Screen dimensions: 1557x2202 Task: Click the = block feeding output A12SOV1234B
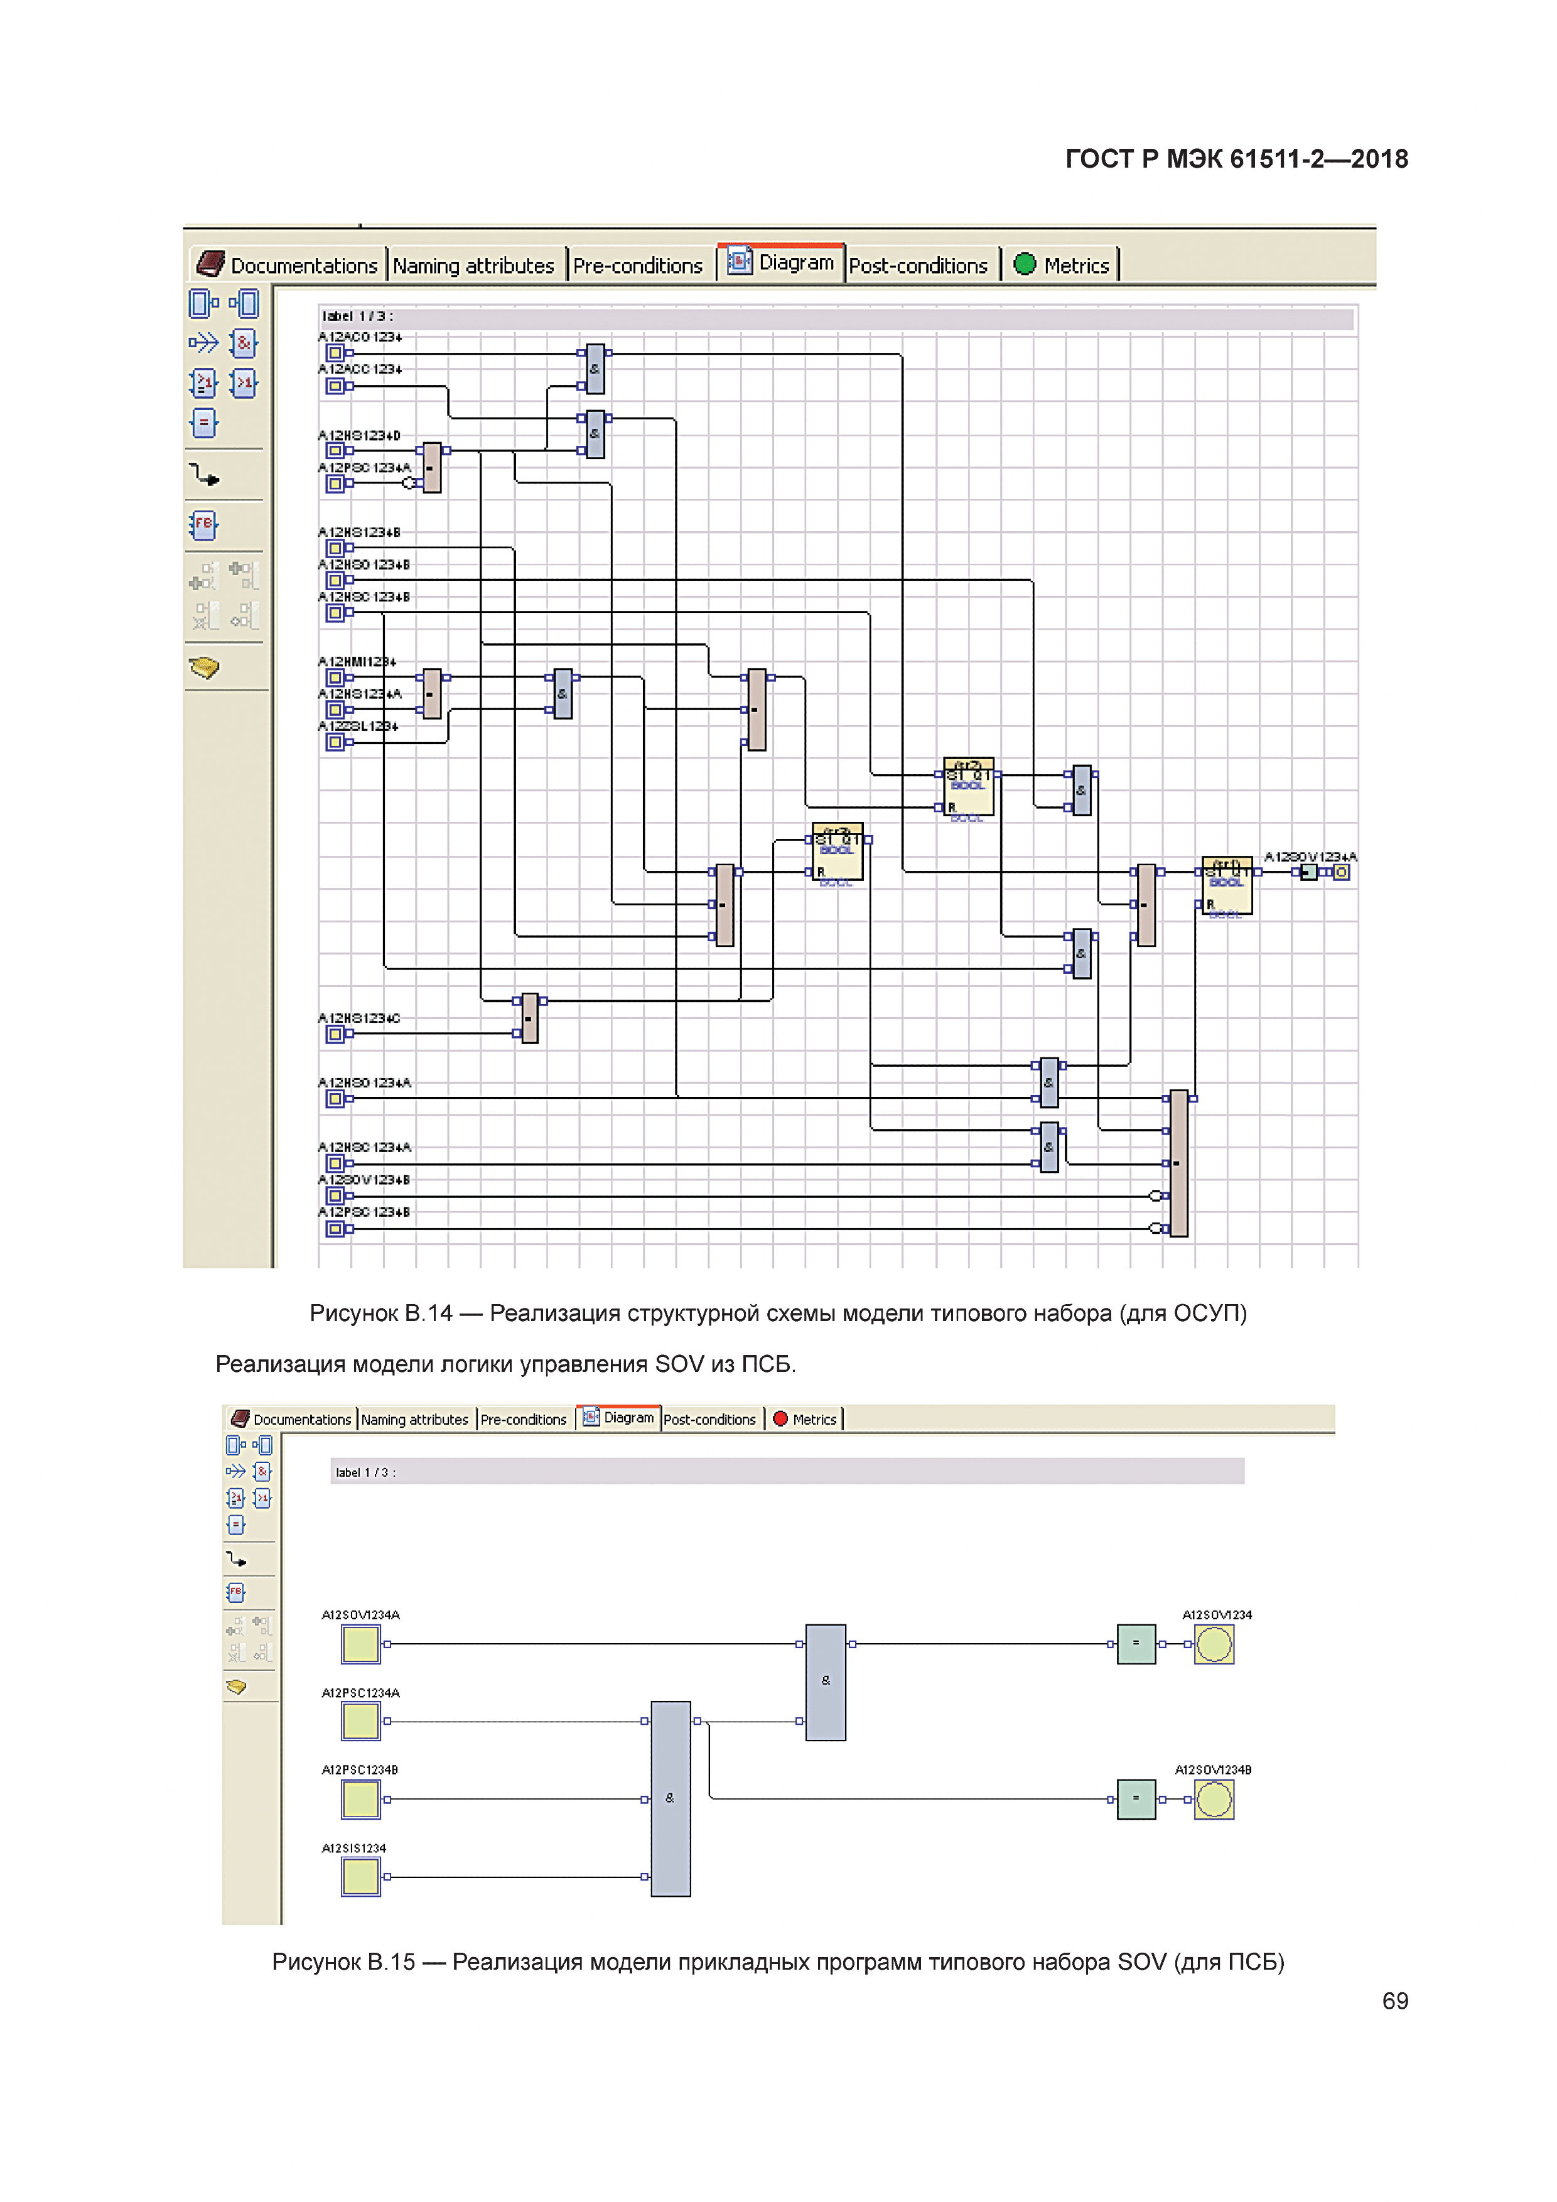coord(1136,1799)
